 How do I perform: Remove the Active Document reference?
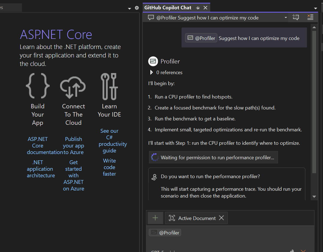click(221, 218)
